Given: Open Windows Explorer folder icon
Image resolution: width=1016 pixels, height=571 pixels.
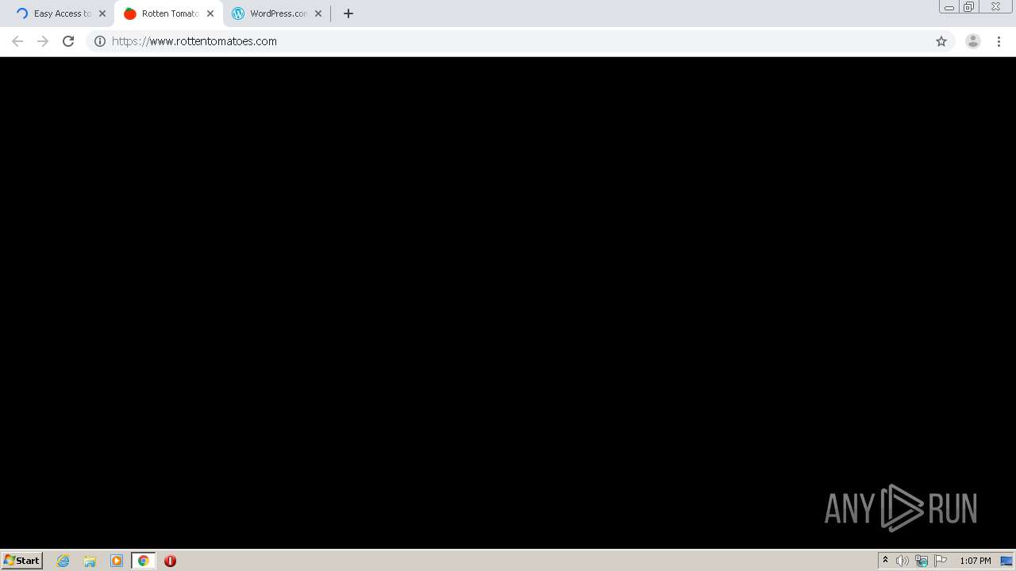Looking at the screenshot, I should coord(90,561).
